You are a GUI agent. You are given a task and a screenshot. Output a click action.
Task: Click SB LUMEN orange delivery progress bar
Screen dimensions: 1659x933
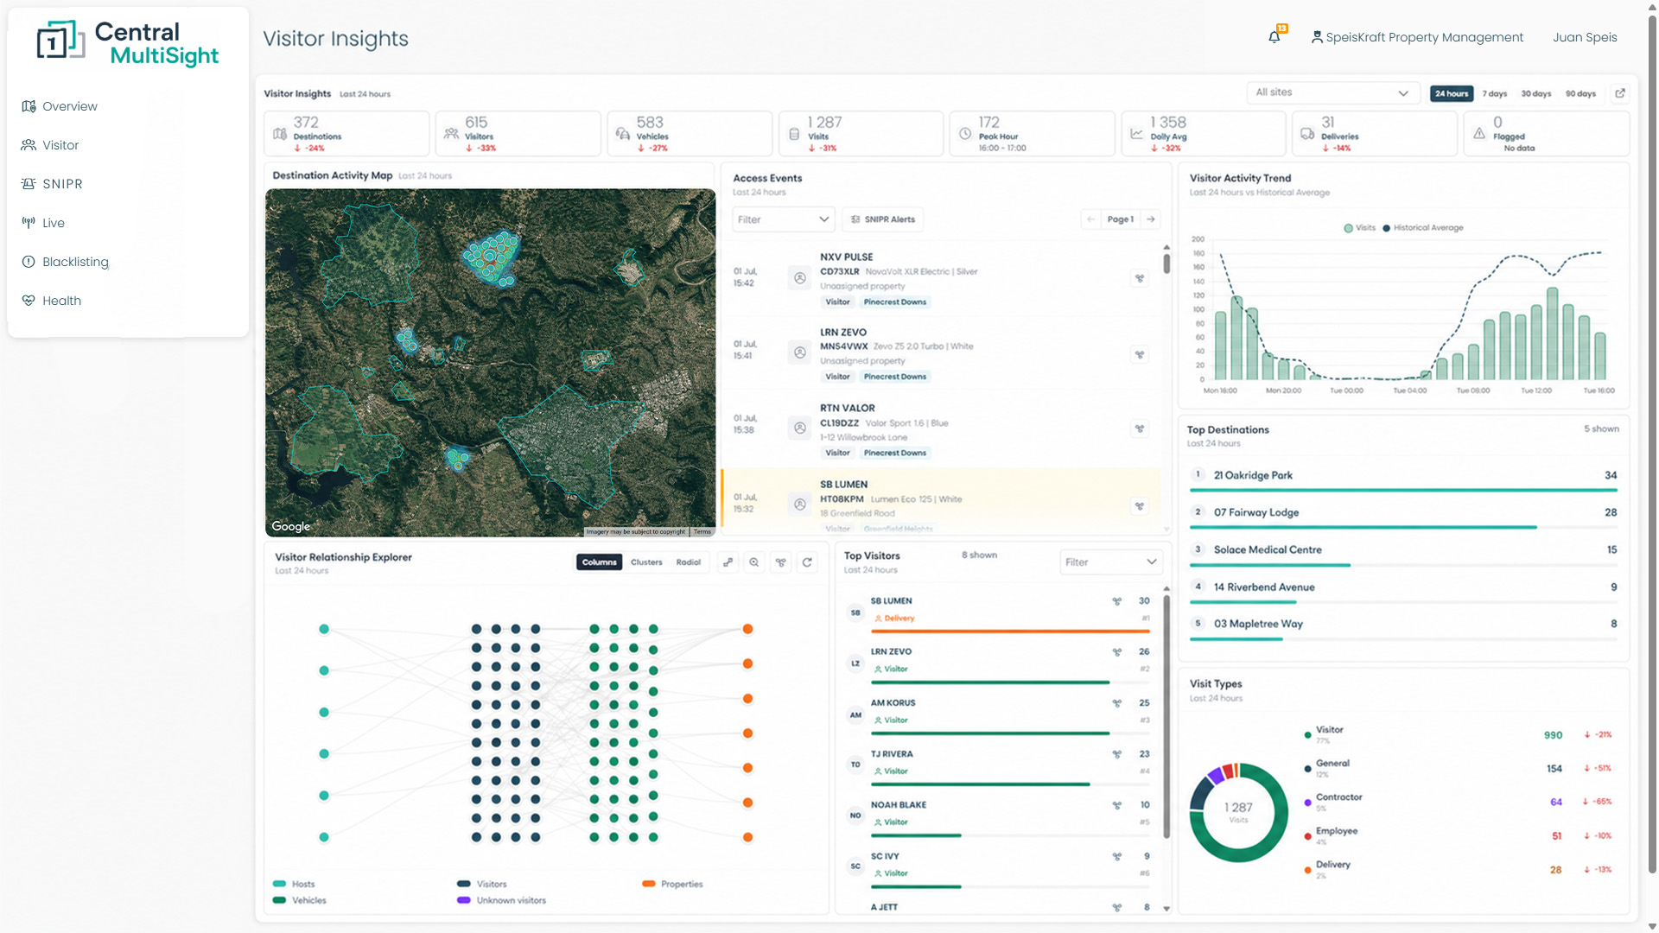coord(1010,632)
